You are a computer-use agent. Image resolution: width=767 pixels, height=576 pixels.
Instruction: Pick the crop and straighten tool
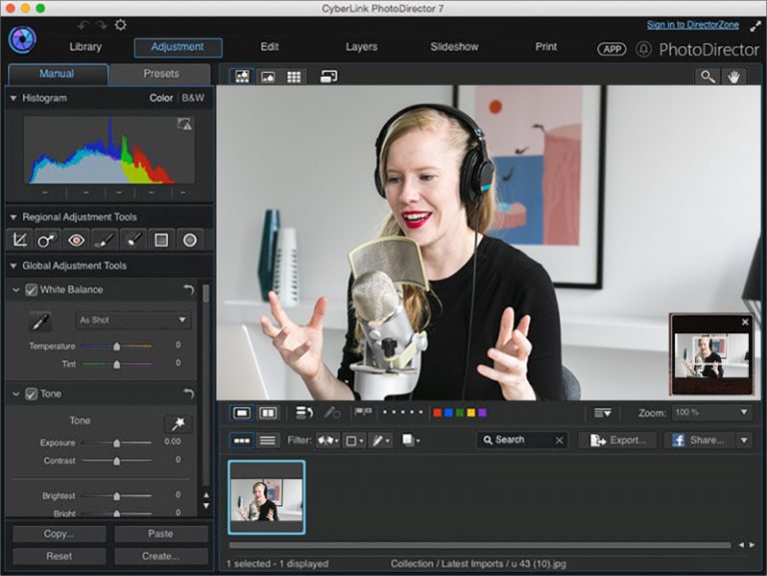(19, 240)
